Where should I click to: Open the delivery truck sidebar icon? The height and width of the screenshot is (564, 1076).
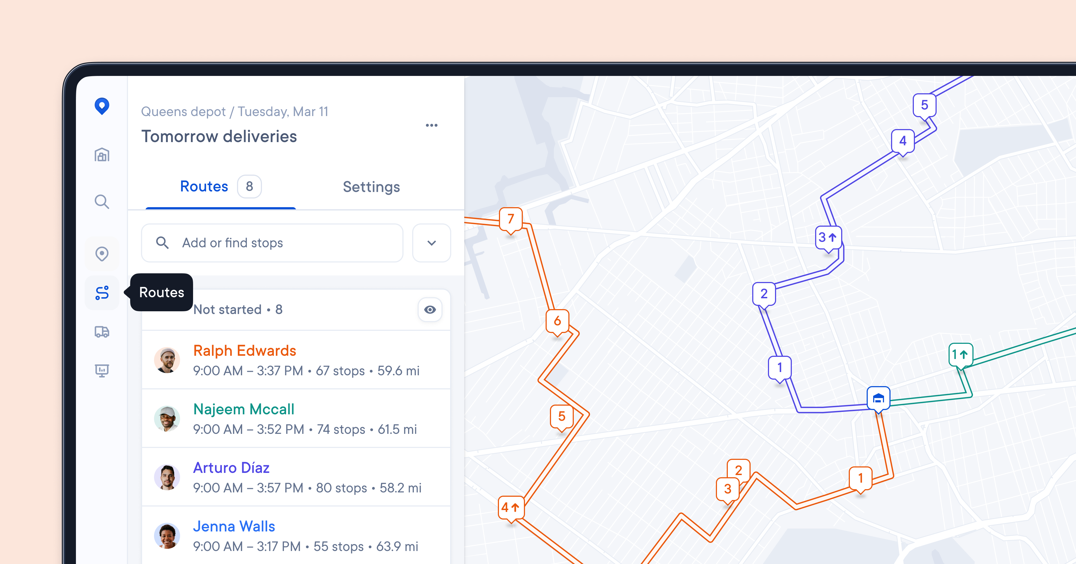click(102, 332)
